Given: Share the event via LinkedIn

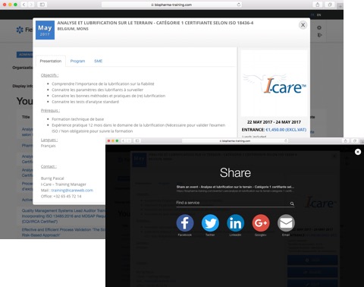Looking at the screenshot, I should pos(235,223).
